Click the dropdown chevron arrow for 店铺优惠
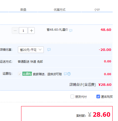118x121 pixels. click(x=40, y=50)
